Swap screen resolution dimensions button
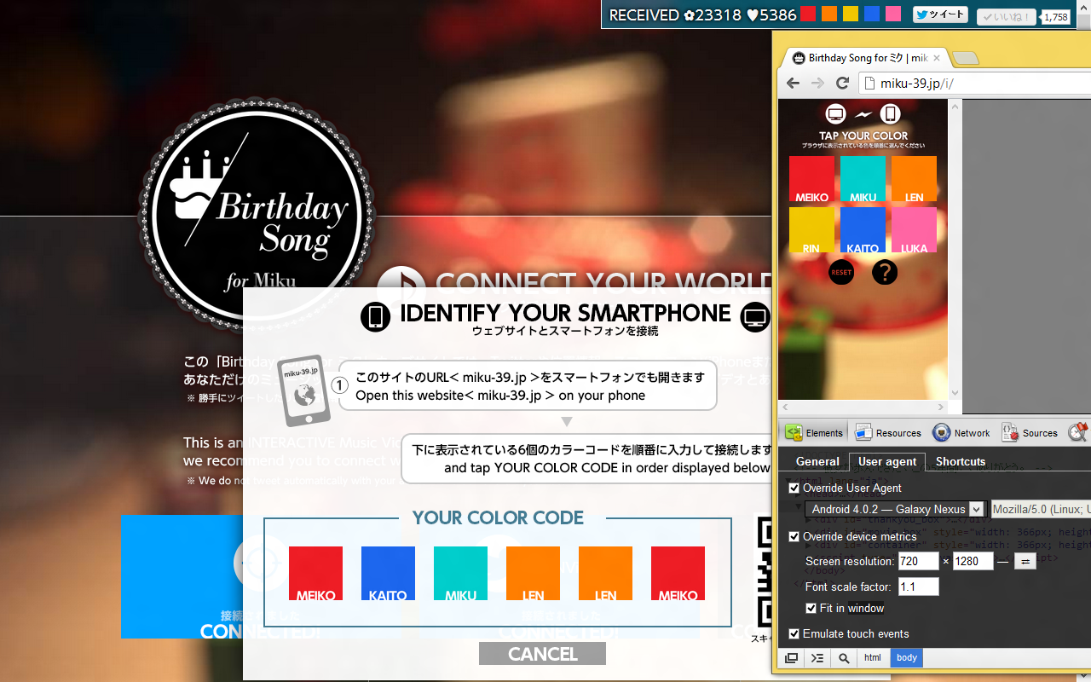1091x682 pixels. pos(1024,561)
